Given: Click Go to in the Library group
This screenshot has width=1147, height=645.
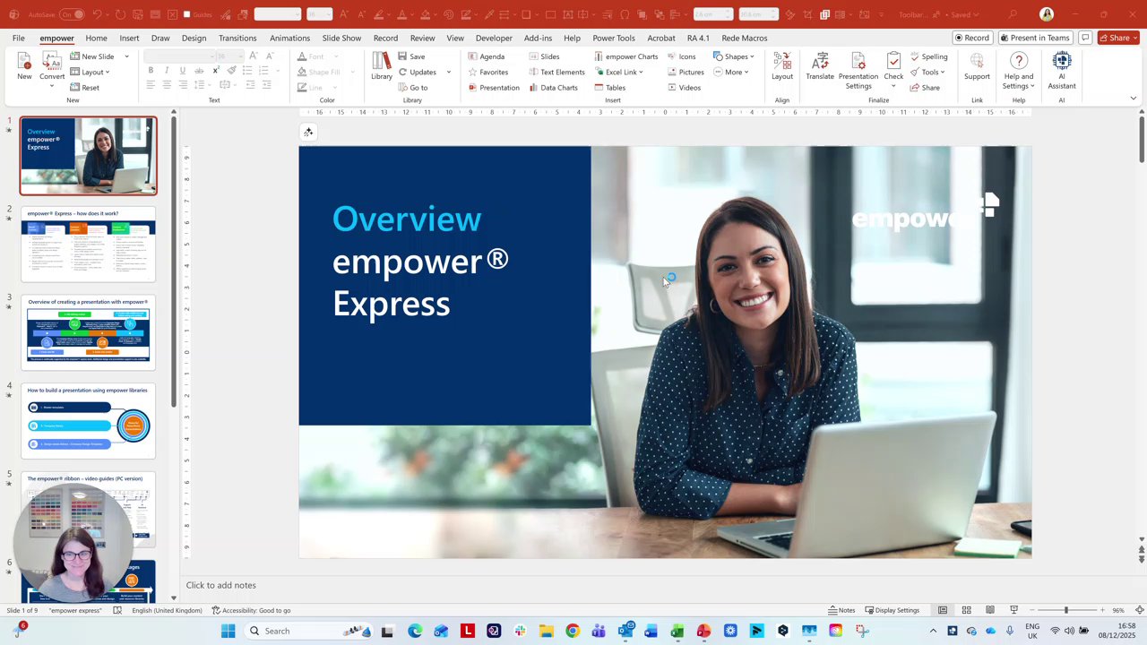Looking at the screenshot, I should tap(412, 88).
